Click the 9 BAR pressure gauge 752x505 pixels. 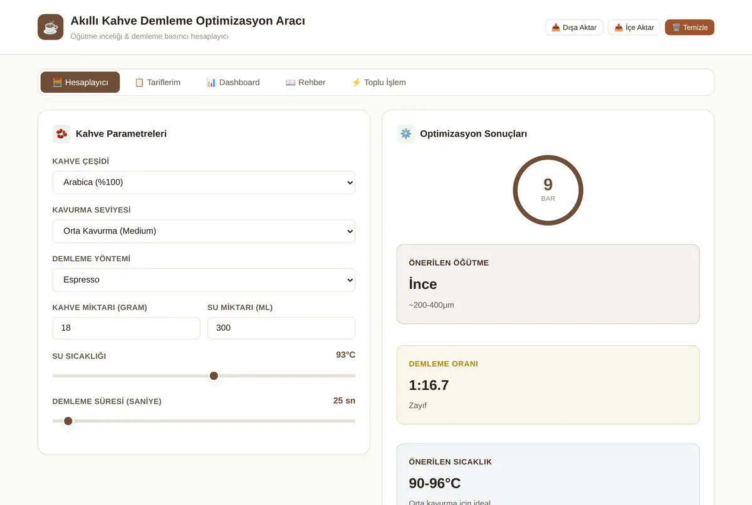click(x=548, y=190)
